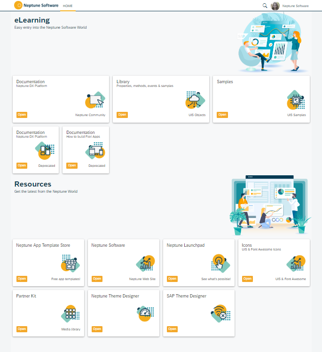The image size is (322, 352).
Task: Click the Neptune Software chart icon
Action: click(x=146, y=263)
